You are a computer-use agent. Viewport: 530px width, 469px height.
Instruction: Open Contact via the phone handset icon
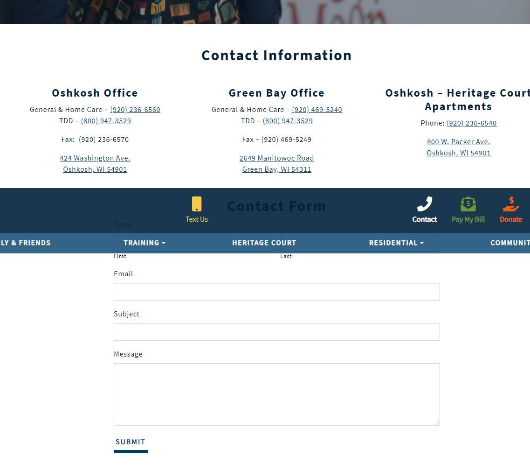point(425,204)
